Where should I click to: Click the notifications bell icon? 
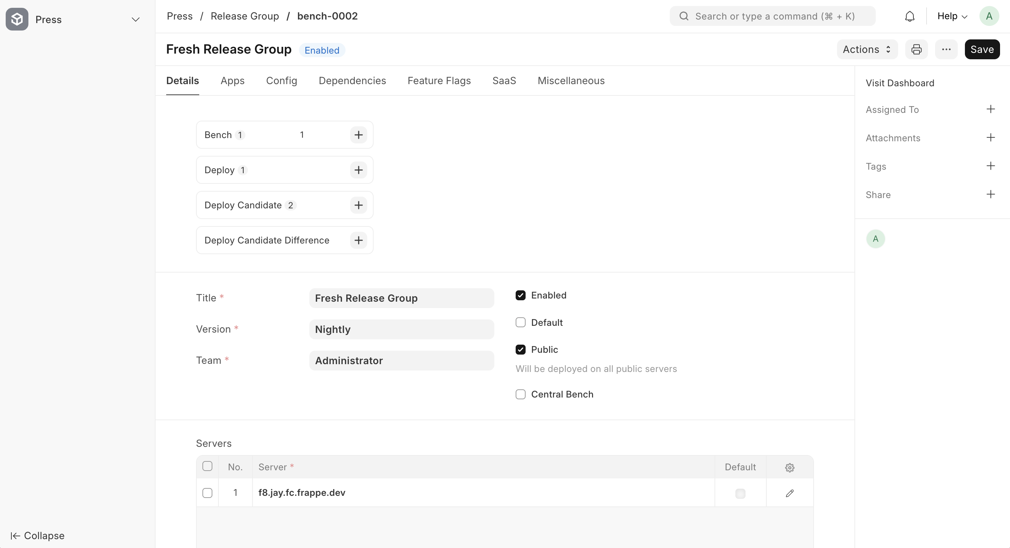pyautogui.click(x=909, y=16)
